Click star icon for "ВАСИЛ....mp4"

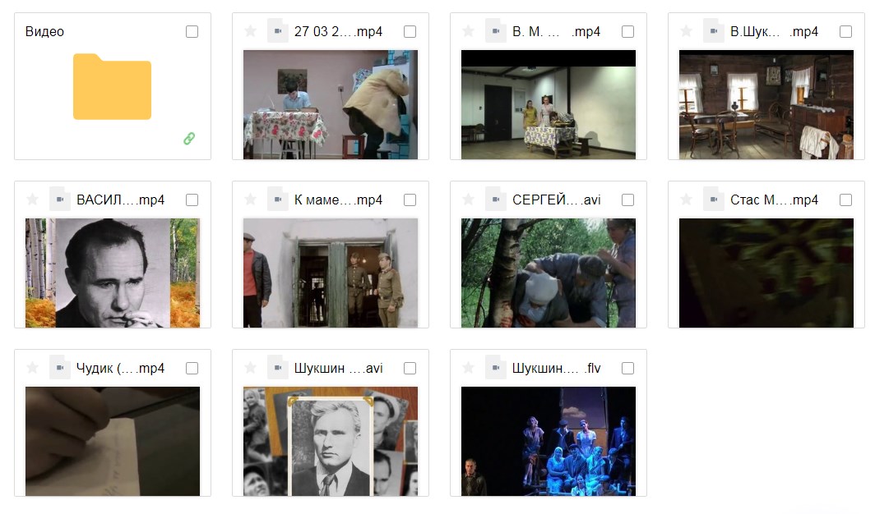(x=32, y=200)
